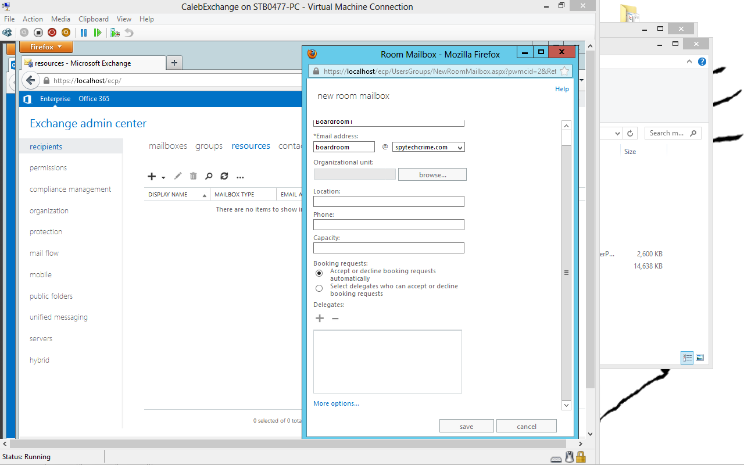Open the email domain dropdown spytechcrime.com
This screenshot has height=465, width=744.
coord(428,147)
